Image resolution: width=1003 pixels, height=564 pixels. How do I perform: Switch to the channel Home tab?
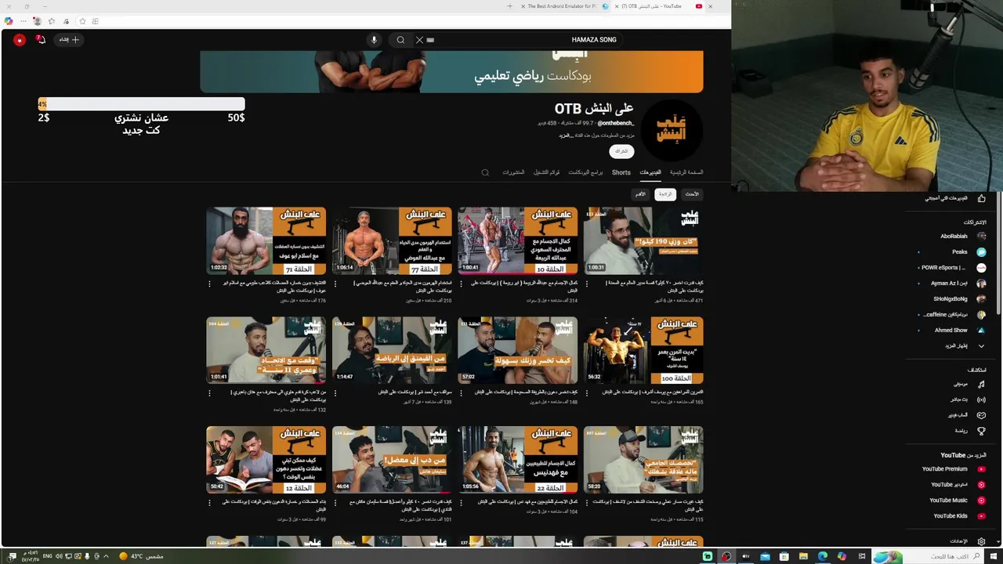tap(686, 172)
